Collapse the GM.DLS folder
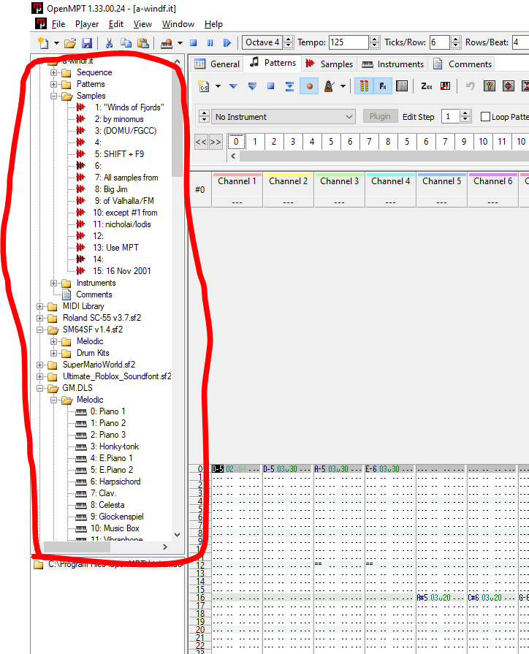 tap(39, 388)
